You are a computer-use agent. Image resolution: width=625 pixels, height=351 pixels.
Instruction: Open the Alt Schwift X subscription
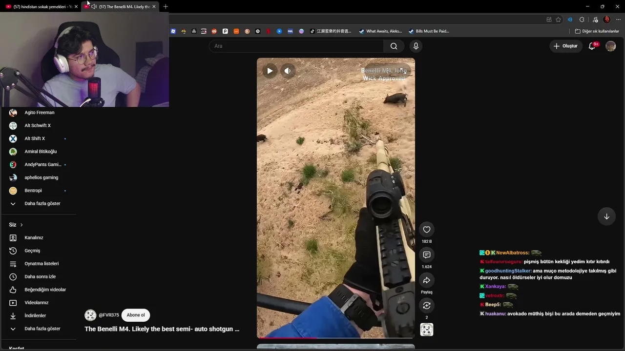tap(39, 125)
